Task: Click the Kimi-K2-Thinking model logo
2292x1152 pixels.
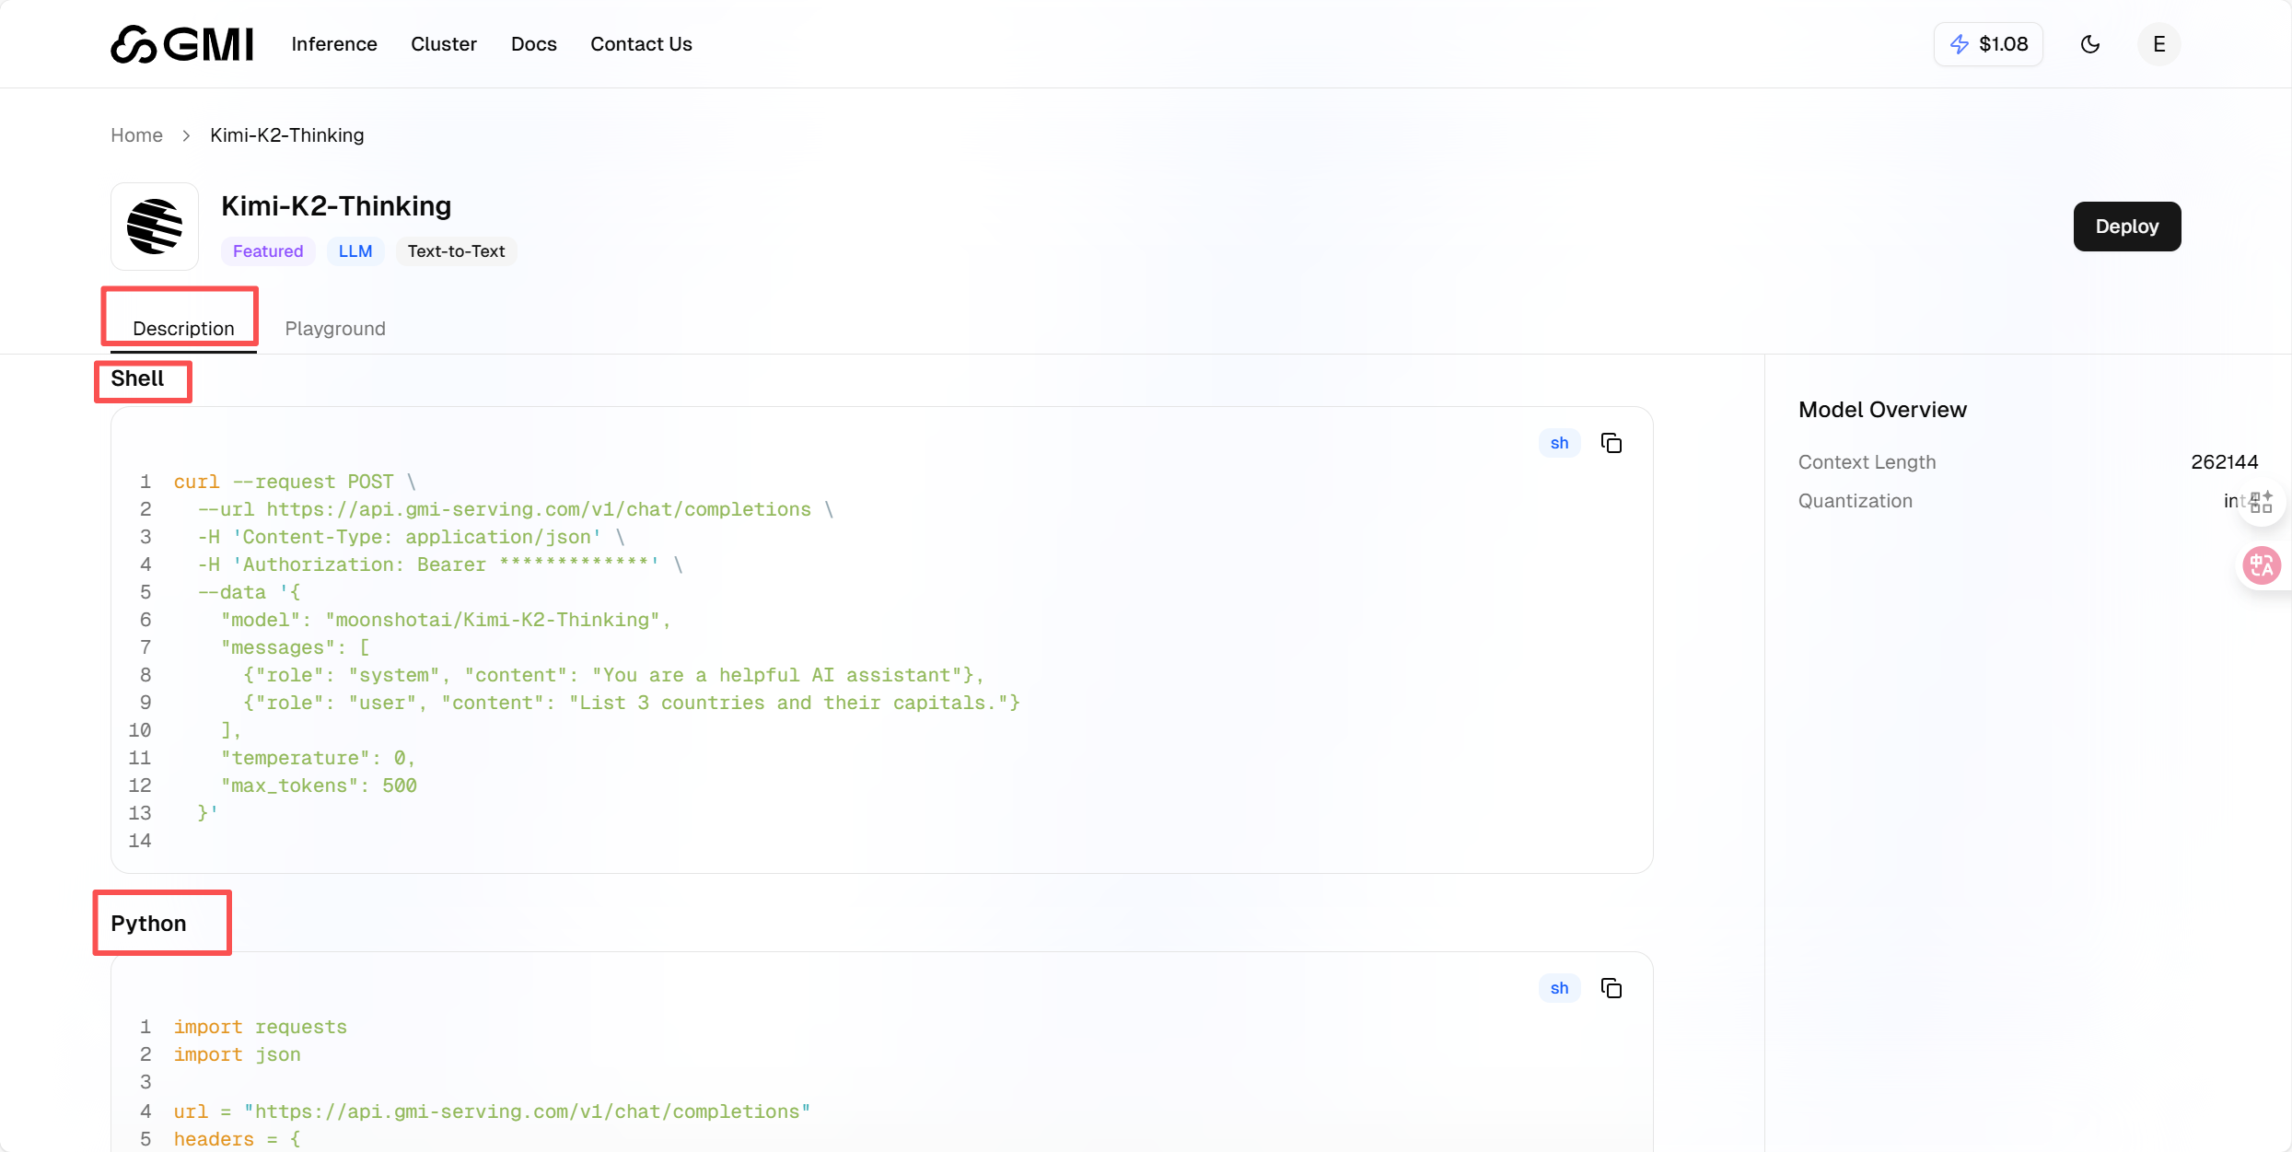Action: 155,227
